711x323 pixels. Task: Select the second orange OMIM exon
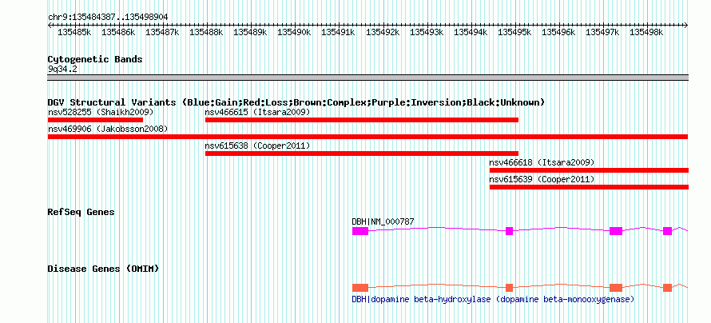pyautogui.click(x=509, y=288)
